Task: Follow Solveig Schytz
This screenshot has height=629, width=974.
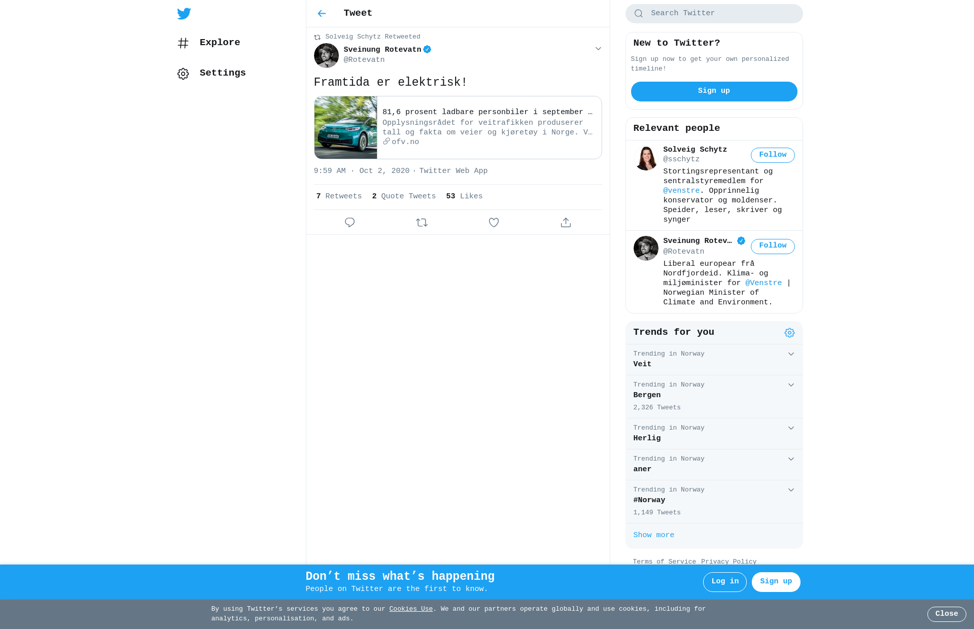Action: (x=773, y=155)
